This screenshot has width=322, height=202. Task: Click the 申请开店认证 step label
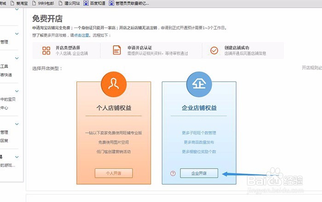click(x=140, y=48)
